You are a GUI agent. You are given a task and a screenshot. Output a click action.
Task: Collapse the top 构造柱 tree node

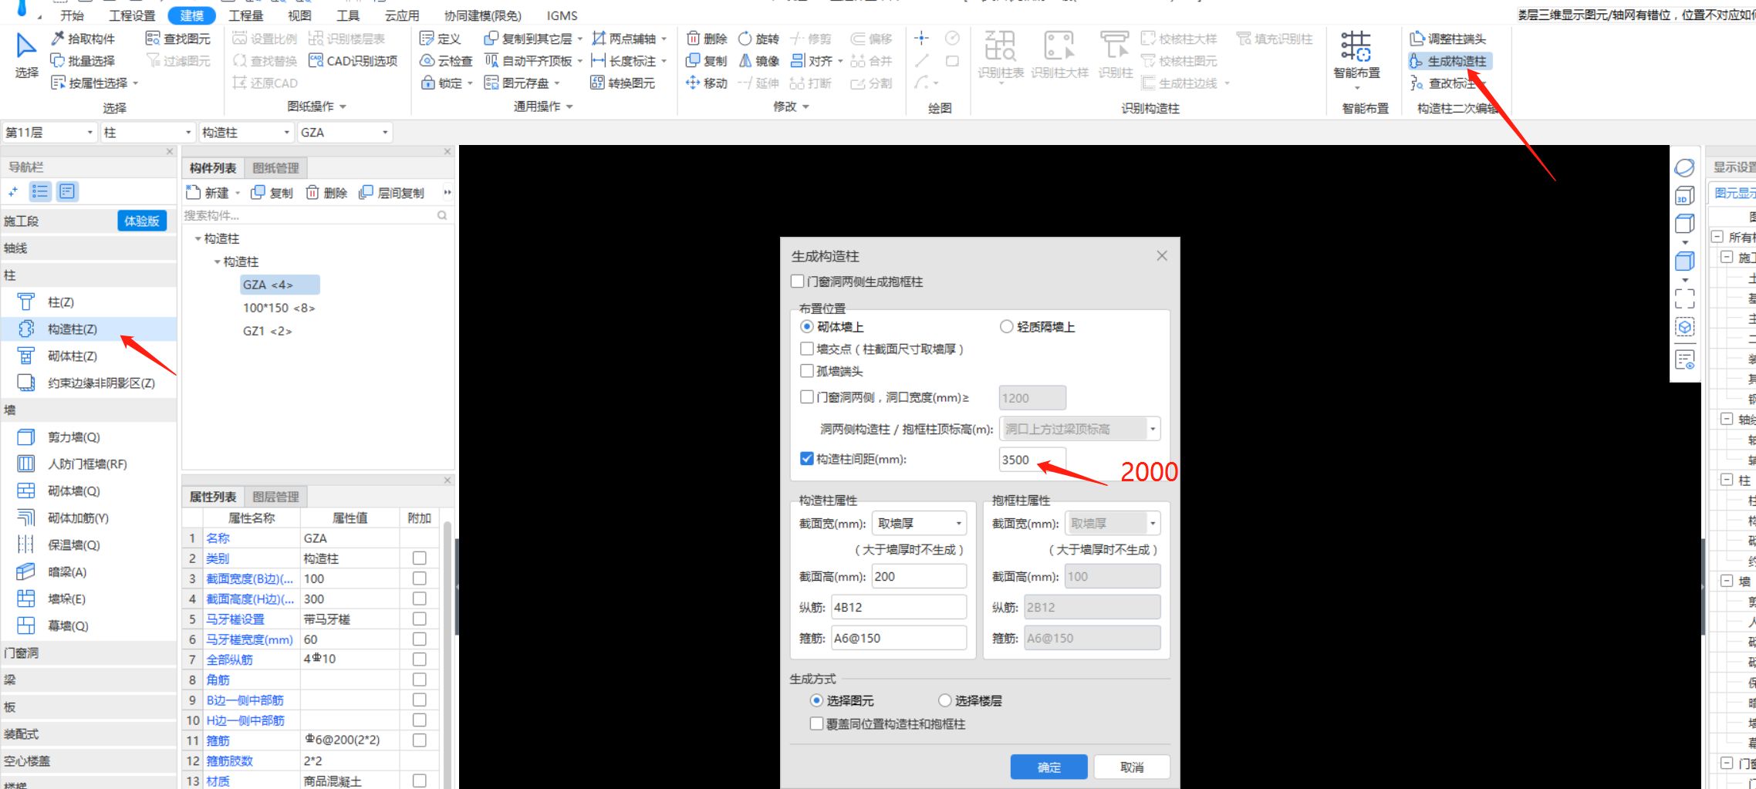[x=198, y=239]
